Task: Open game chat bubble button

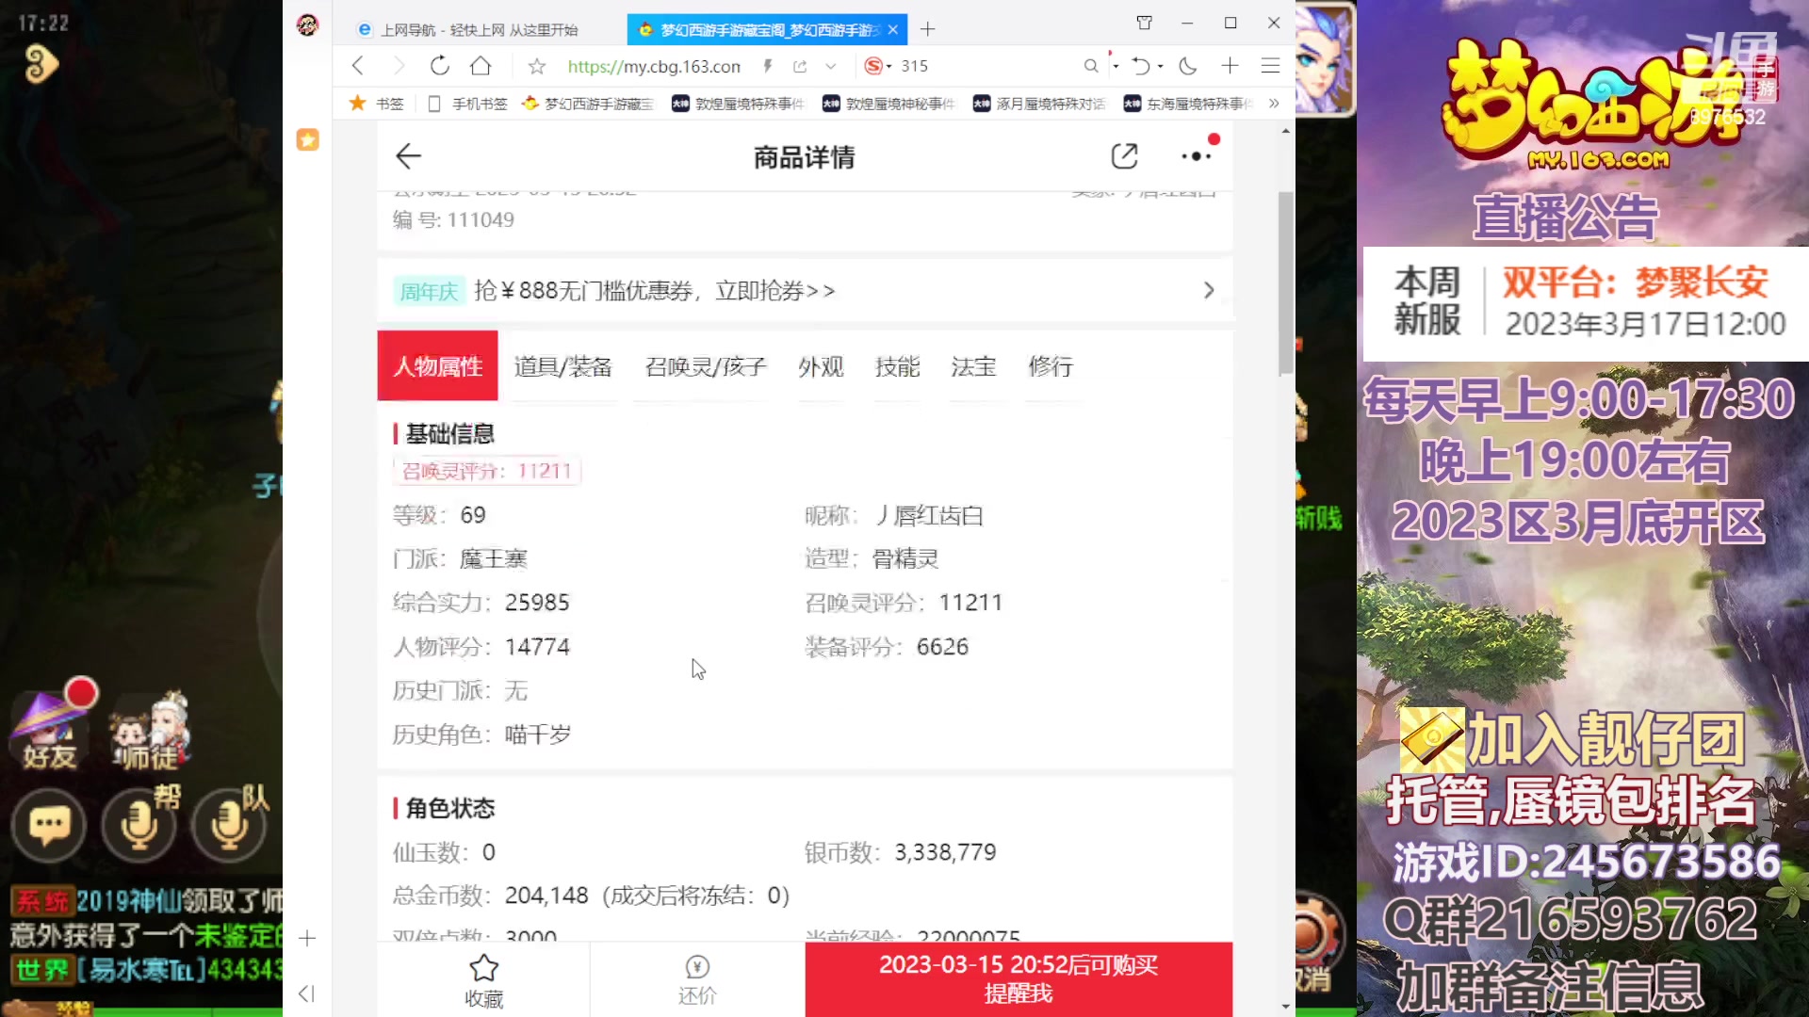Action: click(x=49, y=826)
